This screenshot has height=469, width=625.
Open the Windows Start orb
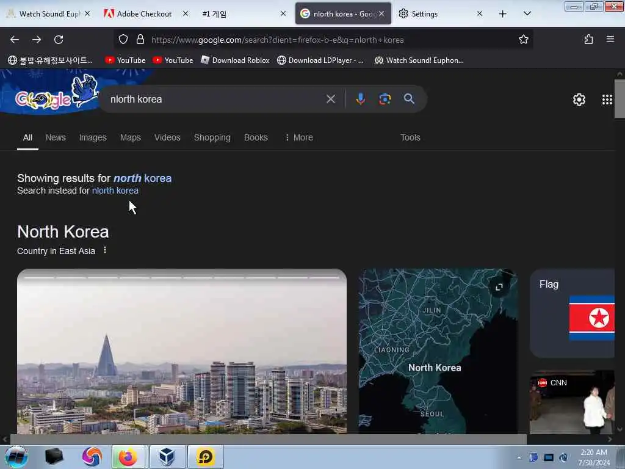coord(16,457)
